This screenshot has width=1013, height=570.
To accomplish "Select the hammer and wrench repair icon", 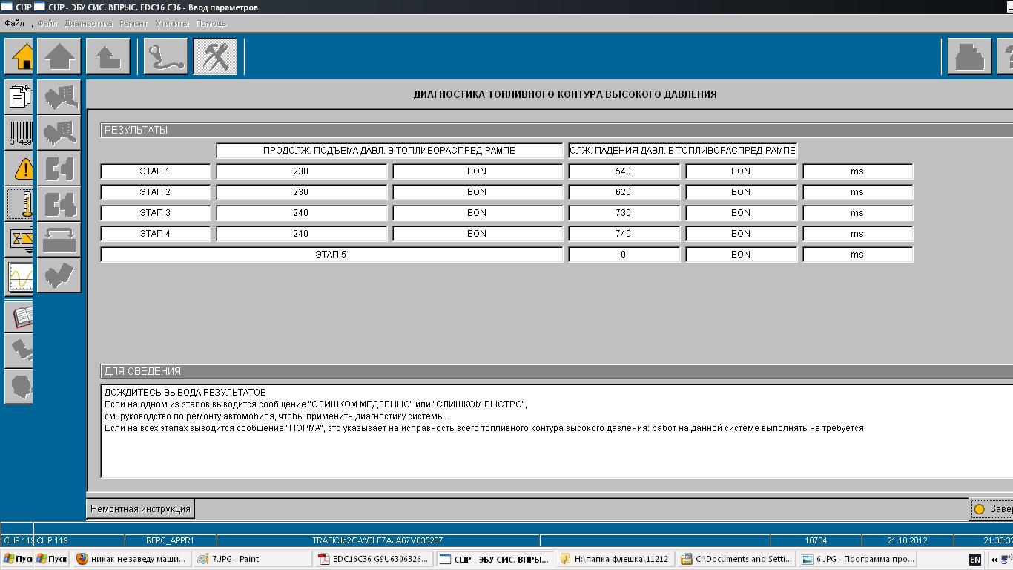I will coord(215,56).
